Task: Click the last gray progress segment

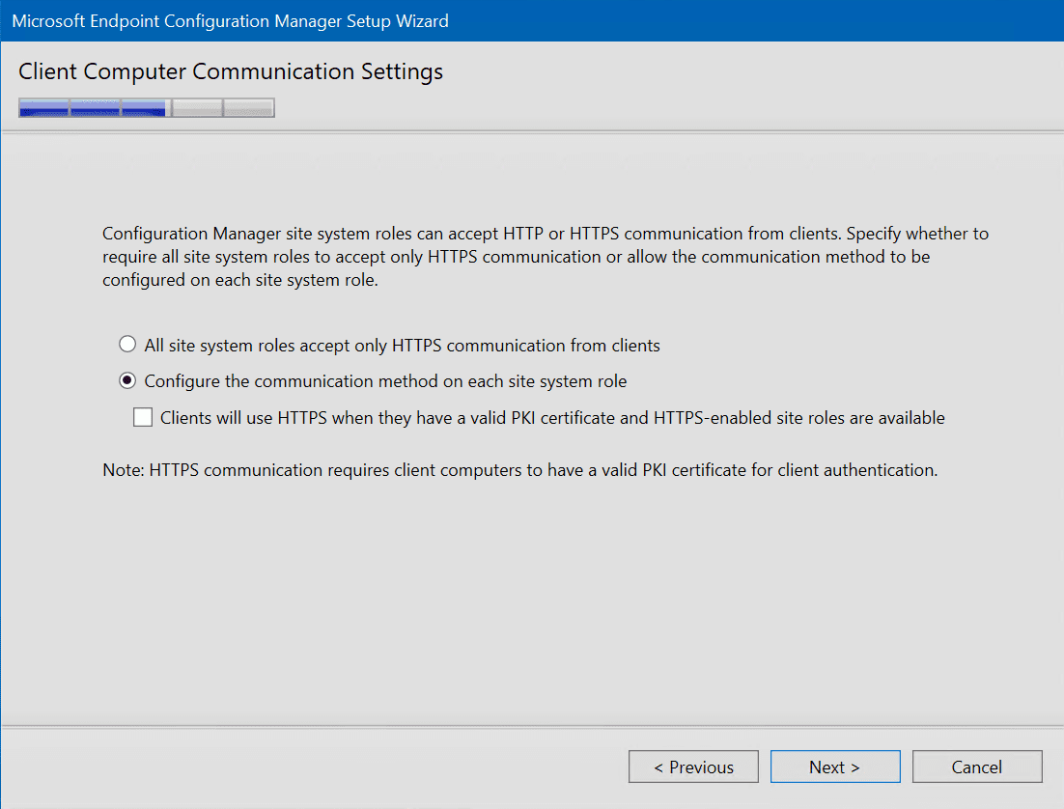Action: coord(248,107)
